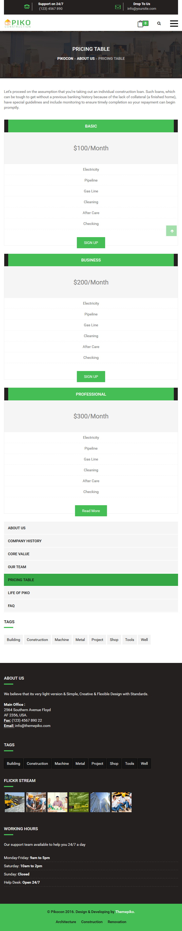Open the skyscraper Flickr thumbnail
The width and height of the screenshot is (182, 931).
coord(100,802)
